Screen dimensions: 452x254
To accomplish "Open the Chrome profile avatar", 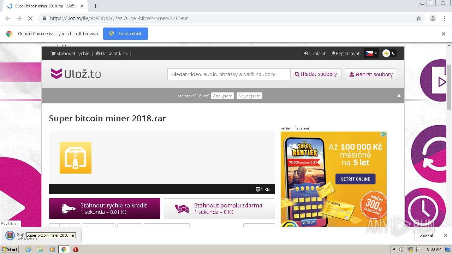I will coord(433,18).
